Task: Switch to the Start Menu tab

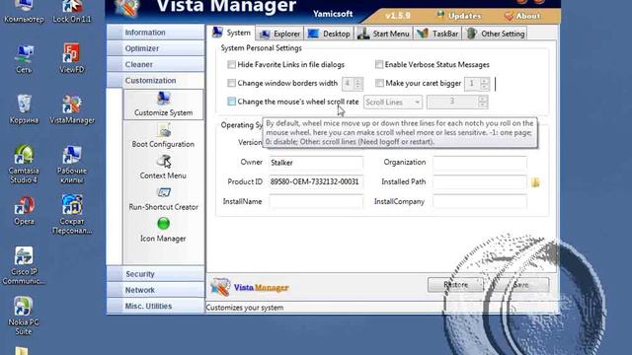Action: pyautogui.click(x=383, y=34)
